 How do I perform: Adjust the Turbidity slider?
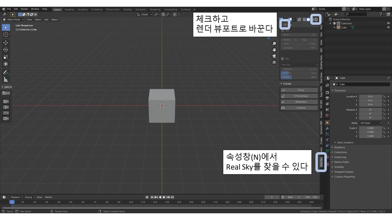click(x=300, y=73)
